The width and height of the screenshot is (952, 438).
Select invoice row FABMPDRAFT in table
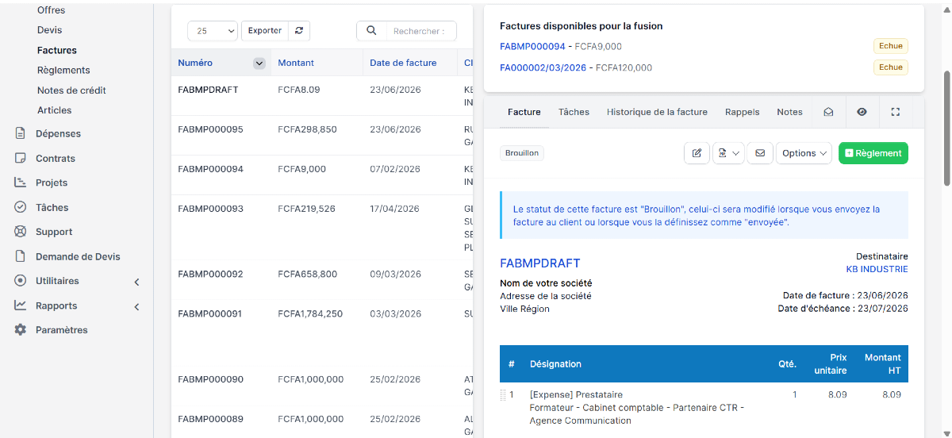(x=208, y=90)
